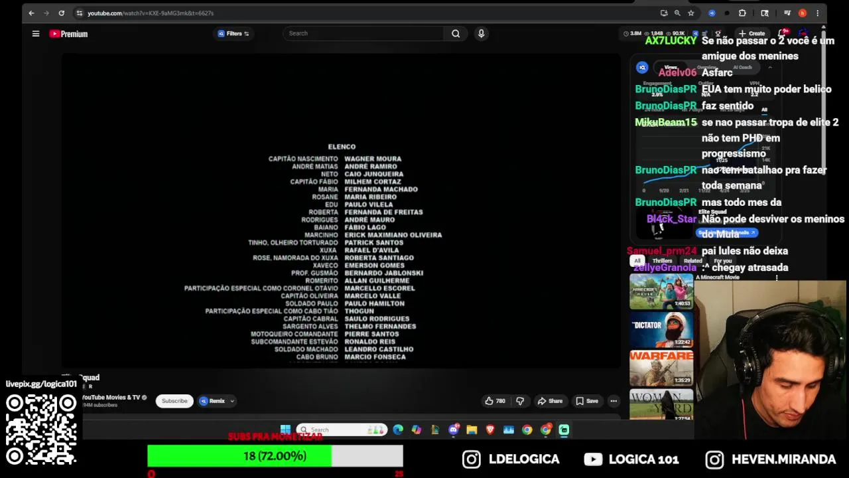Open options menu for A Minecraft Movie
The width and height of the screenshot is (849, 478).
777,278
